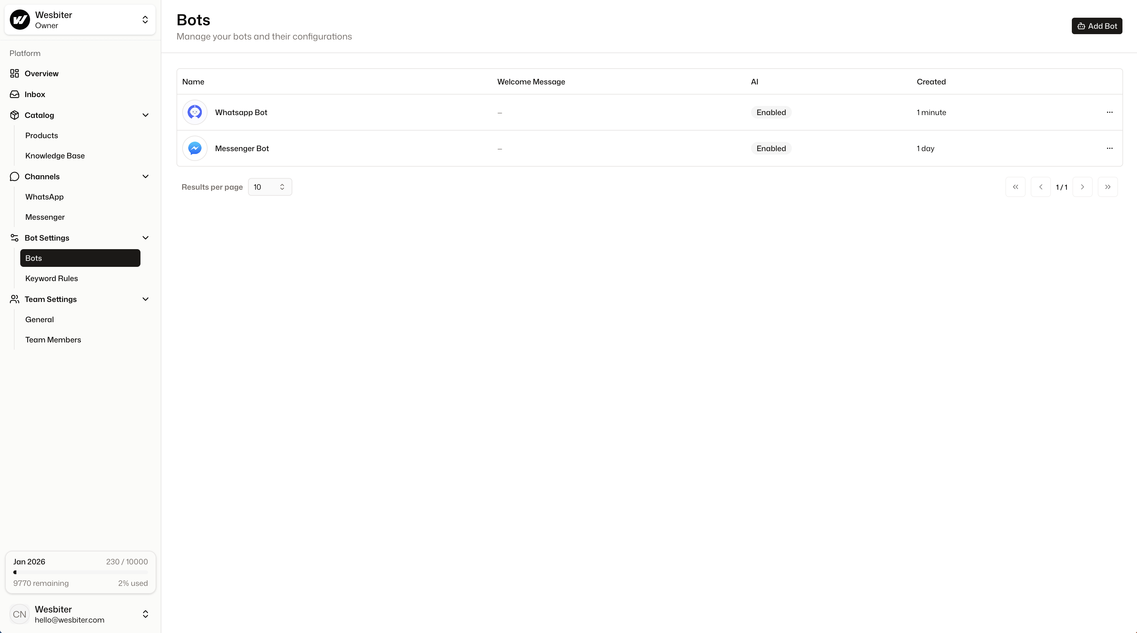Select the Channels chat bubble icon
Screen dimensions: 1137x633
pyautogui.click(x=15, y=176)
